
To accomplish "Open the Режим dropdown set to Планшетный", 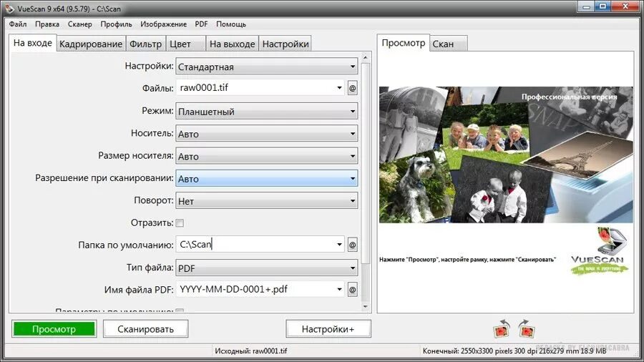I will point(267,111).
